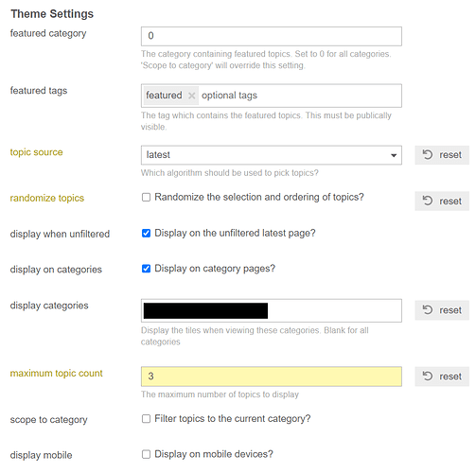Image resolution: width=476 pixels, height=473 pixels.
Task: Click the 'display on categories' label
Action: (x=56, y=270)
